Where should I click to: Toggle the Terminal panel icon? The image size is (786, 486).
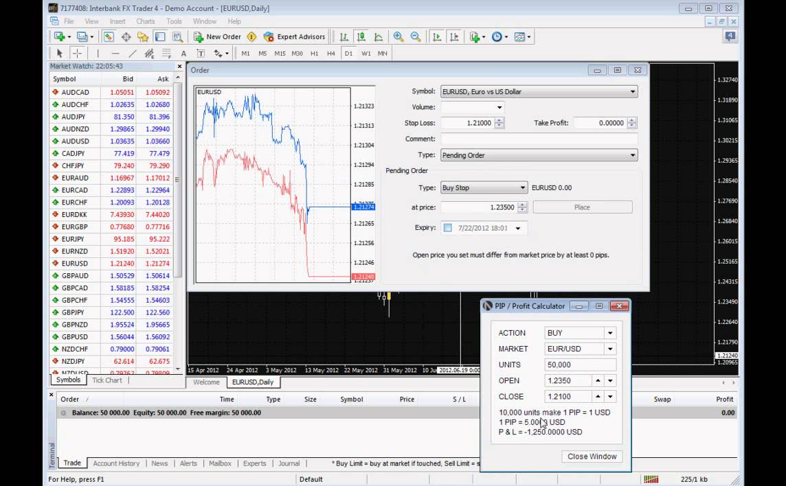(160, 36)
